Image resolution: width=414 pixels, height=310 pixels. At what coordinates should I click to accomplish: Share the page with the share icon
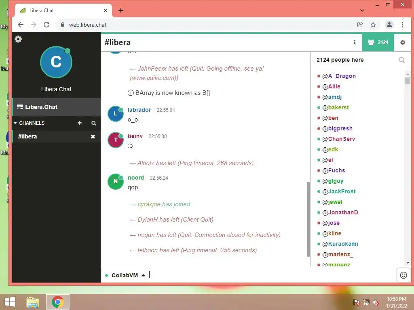pos(360,25)
